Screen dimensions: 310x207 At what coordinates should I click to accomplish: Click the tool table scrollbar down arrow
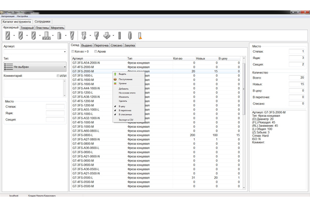[x=244, y=187]
